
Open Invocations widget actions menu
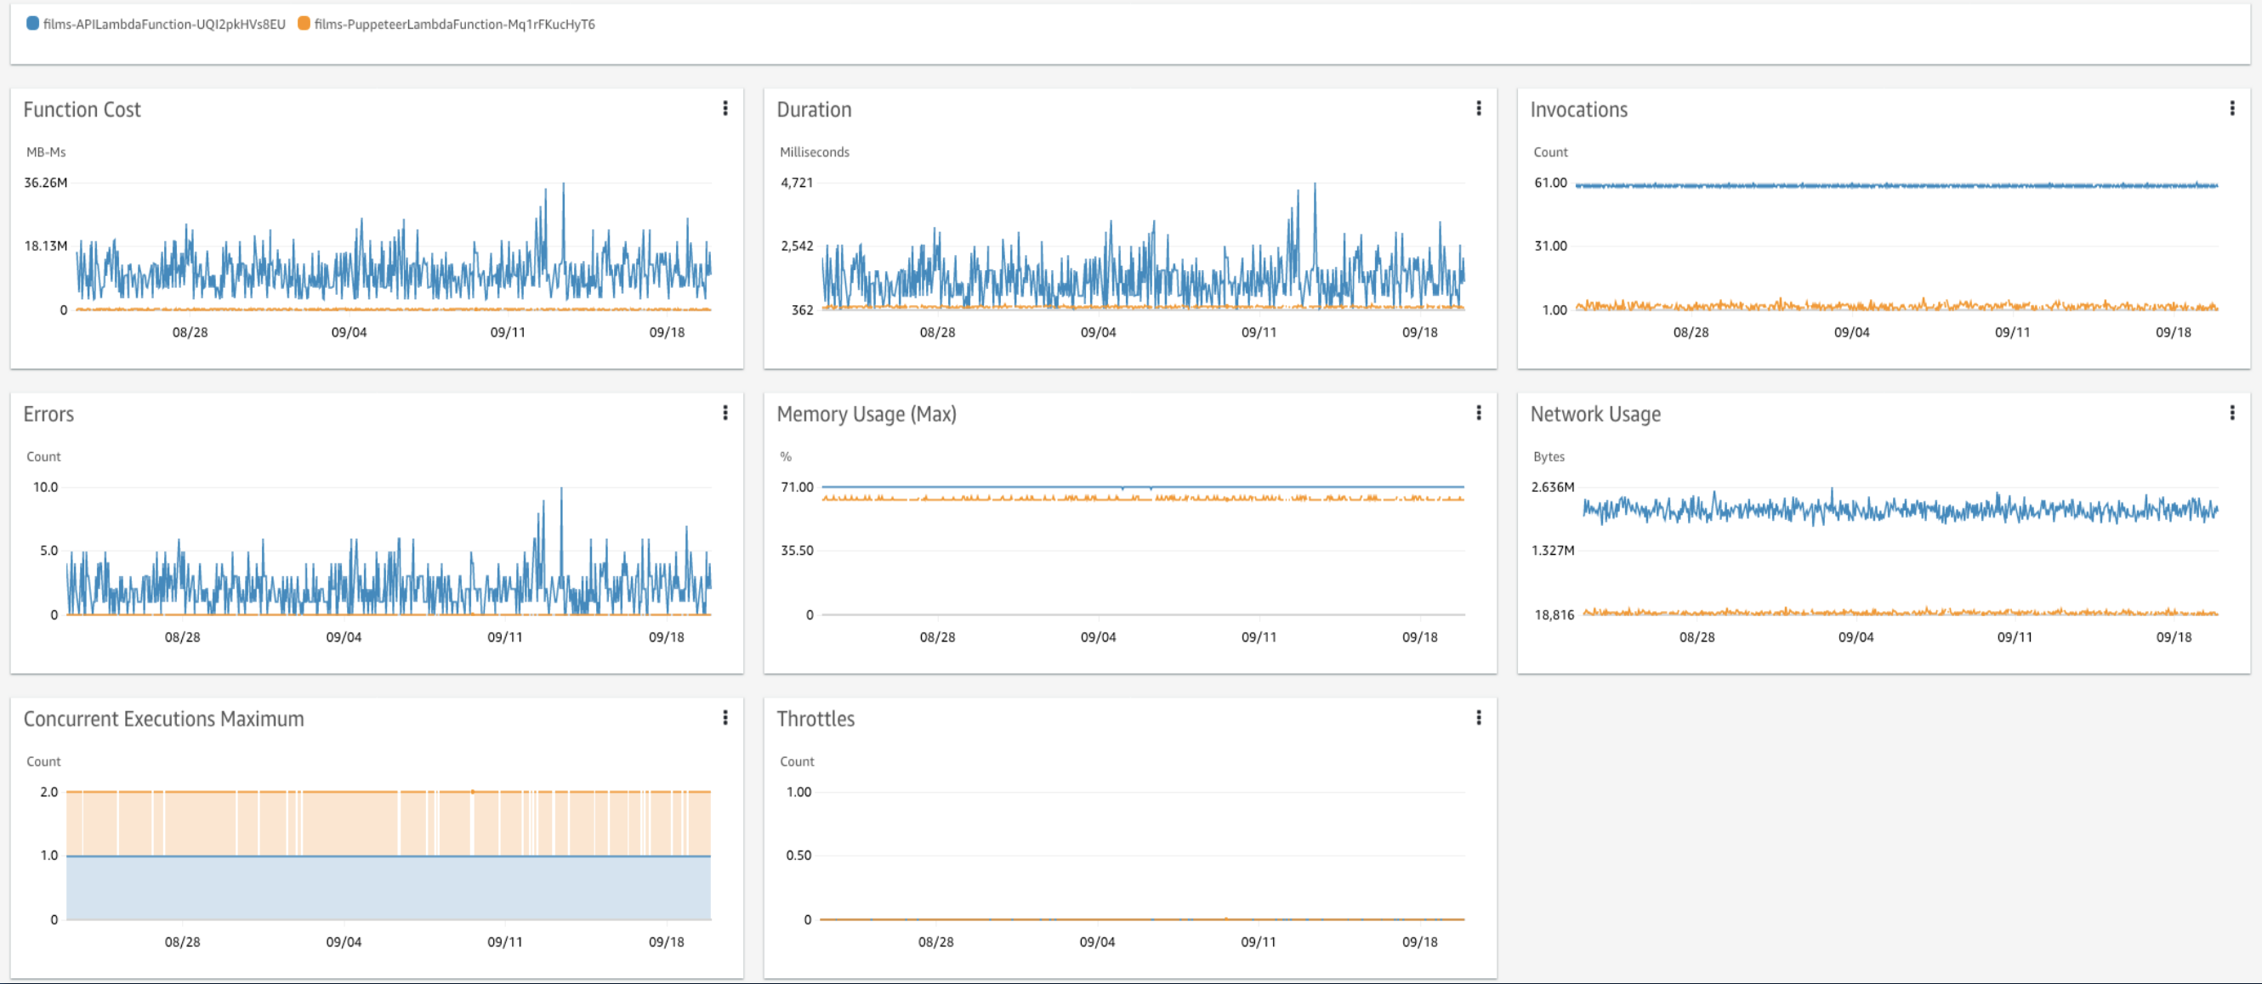(x=2232, y=108)
